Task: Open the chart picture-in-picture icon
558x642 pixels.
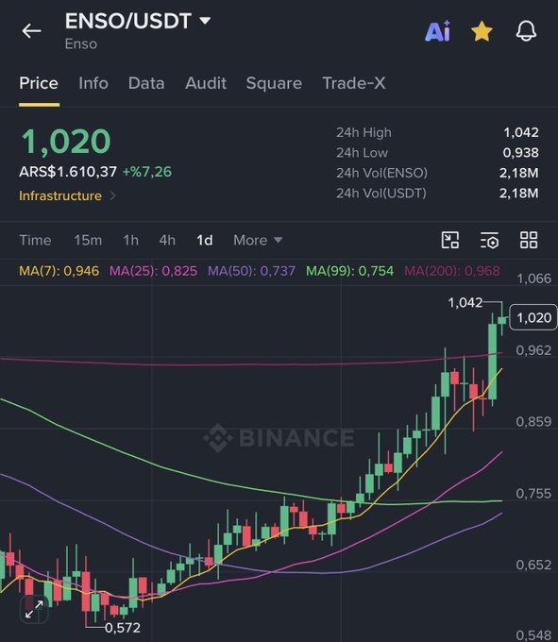Action: [450, 240]
